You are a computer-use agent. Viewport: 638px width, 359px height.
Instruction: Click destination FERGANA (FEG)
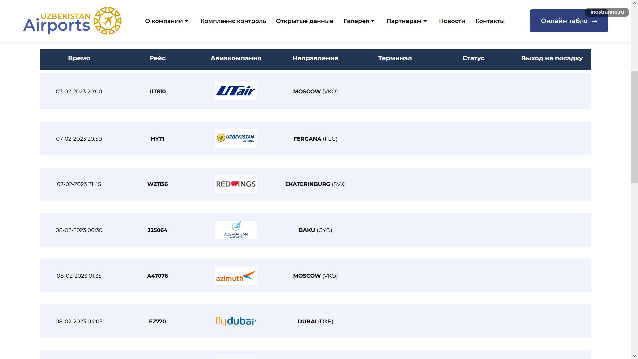(315, 139)
